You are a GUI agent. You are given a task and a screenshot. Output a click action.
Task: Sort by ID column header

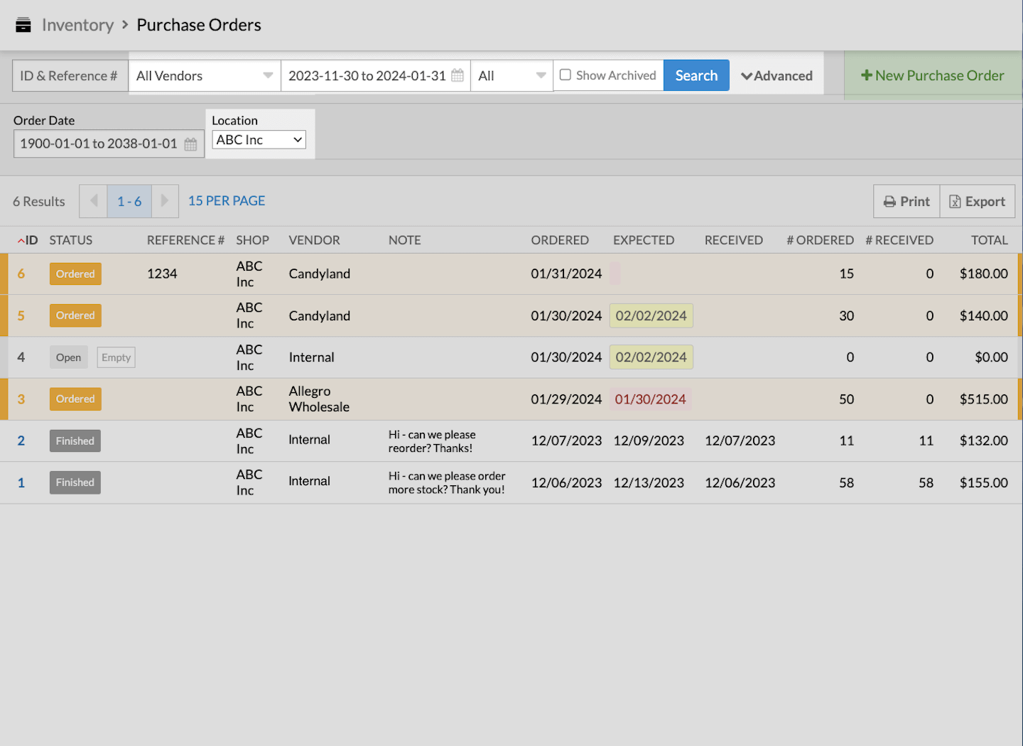pos(28,240)
